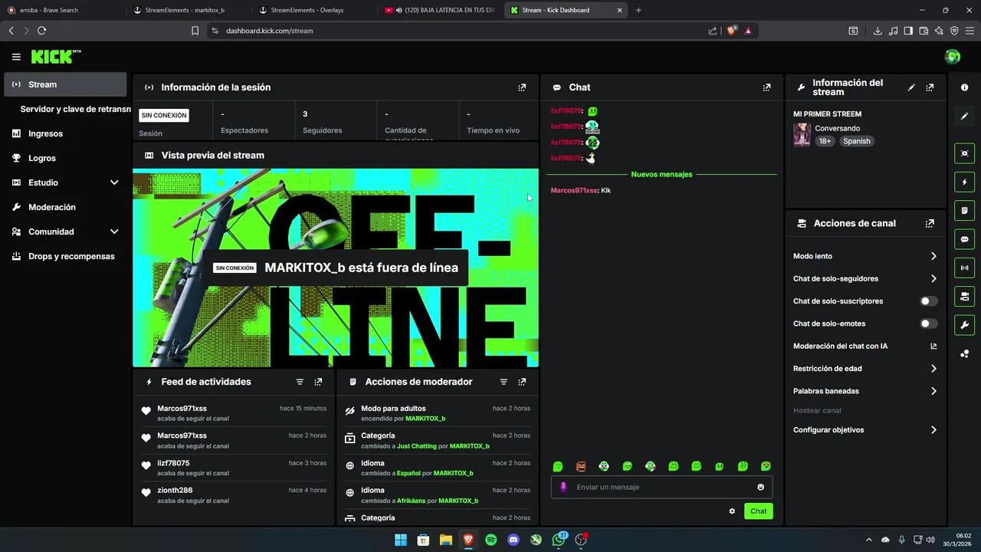Click the 18+ tag in stream info
This screenshot has width=981, height=552.
[x=825, y=141]
